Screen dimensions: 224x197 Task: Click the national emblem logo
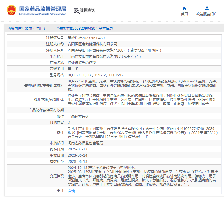[x=11, y=10]
